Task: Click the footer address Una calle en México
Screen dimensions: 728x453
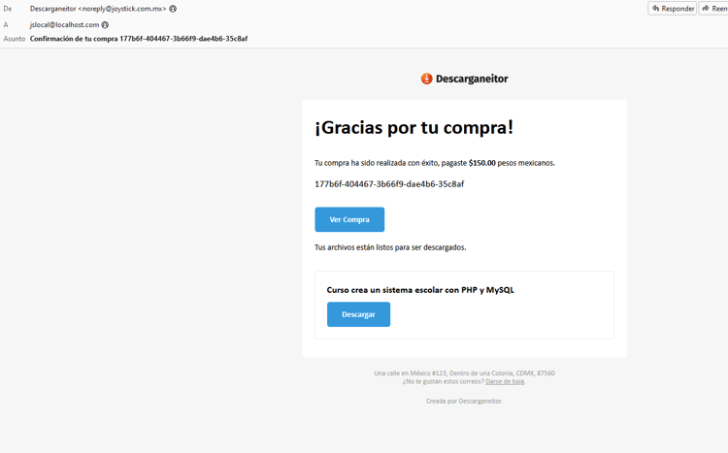Action: pos(464,373)
